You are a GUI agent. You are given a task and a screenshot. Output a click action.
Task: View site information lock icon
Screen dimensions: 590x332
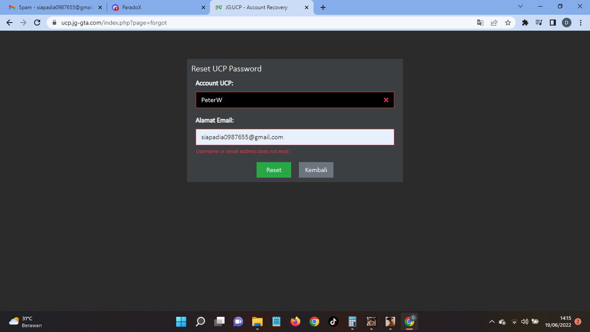[x=54, y=23]
